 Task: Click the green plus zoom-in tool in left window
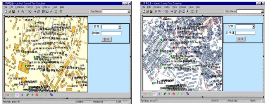[x=12, y=95]
